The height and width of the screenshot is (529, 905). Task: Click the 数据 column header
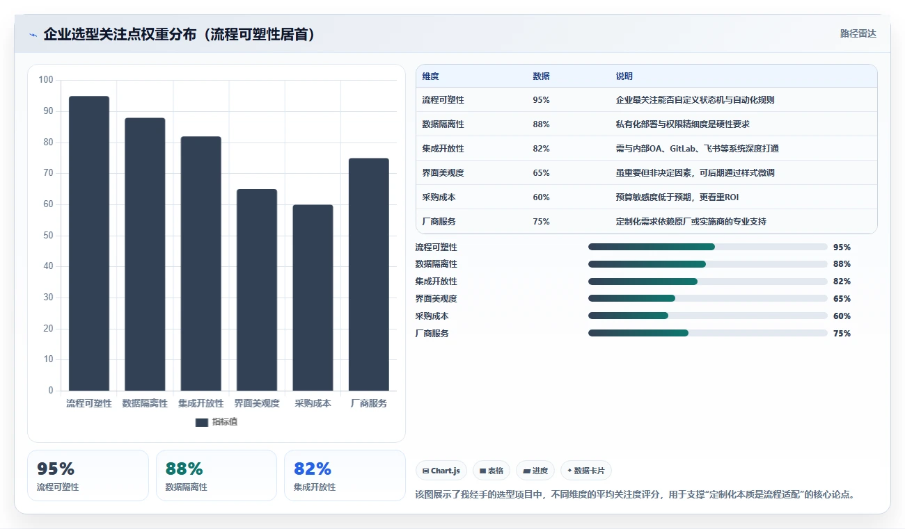click(541, 76)
